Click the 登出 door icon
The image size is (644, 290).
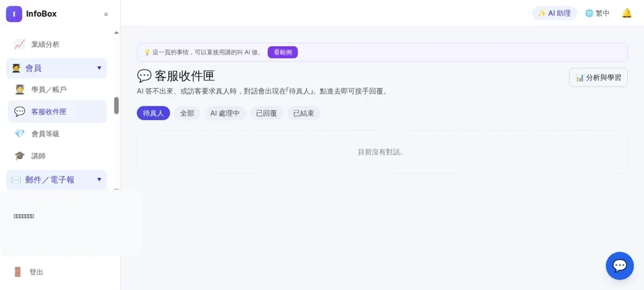18,272
